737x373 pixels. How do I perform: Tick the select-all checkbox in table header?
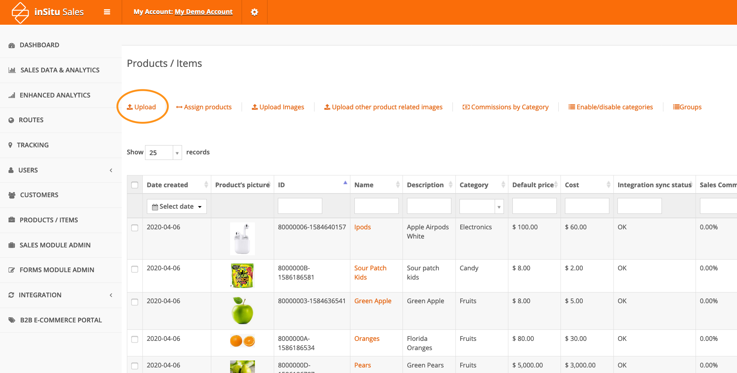(135, 185)
